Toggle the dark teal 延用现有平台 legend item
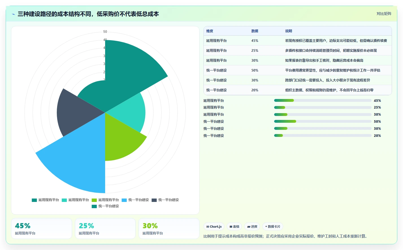Screen dimensions: 403x250 45,200
